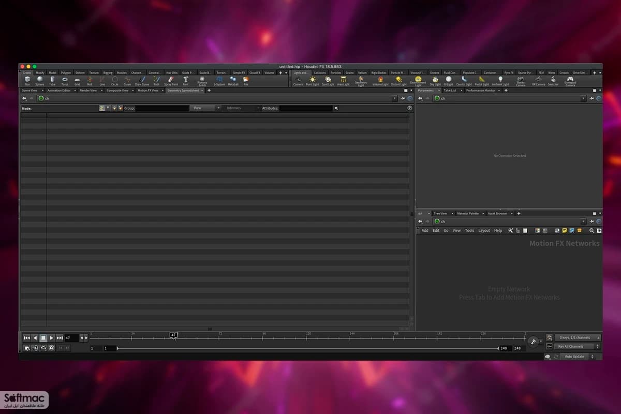Switch to the Scene View tab

29,91
